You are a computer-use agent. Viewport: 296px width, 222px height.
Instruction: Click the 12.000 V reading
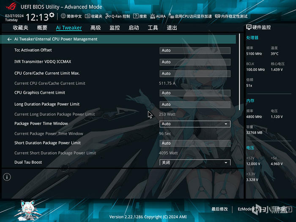(253, 164)
